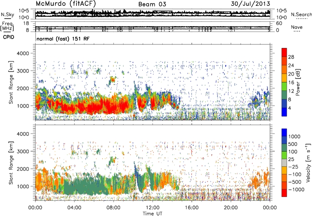Click the 12:00 time tick label
Screen dimensions: 312x216
coord(152,208)
